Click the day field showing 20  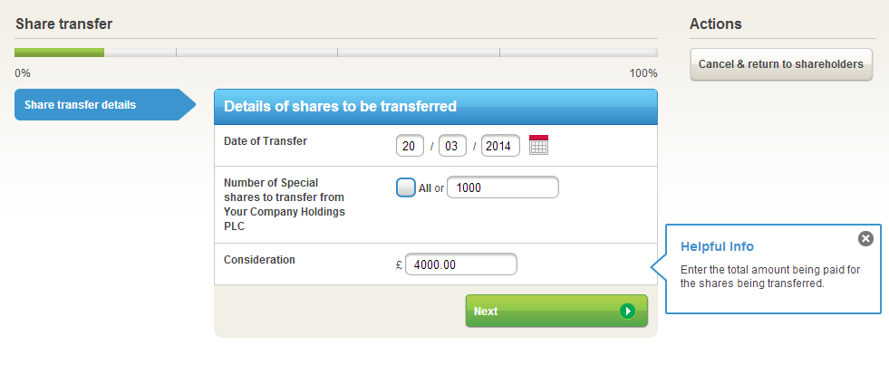(410, 145)
